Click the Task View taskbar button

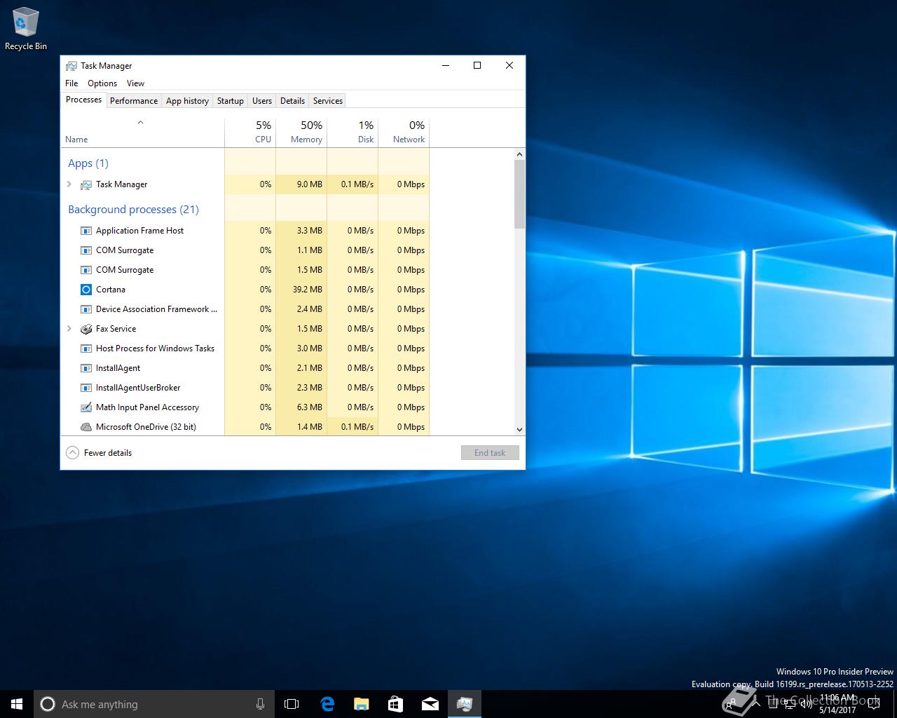292,704
